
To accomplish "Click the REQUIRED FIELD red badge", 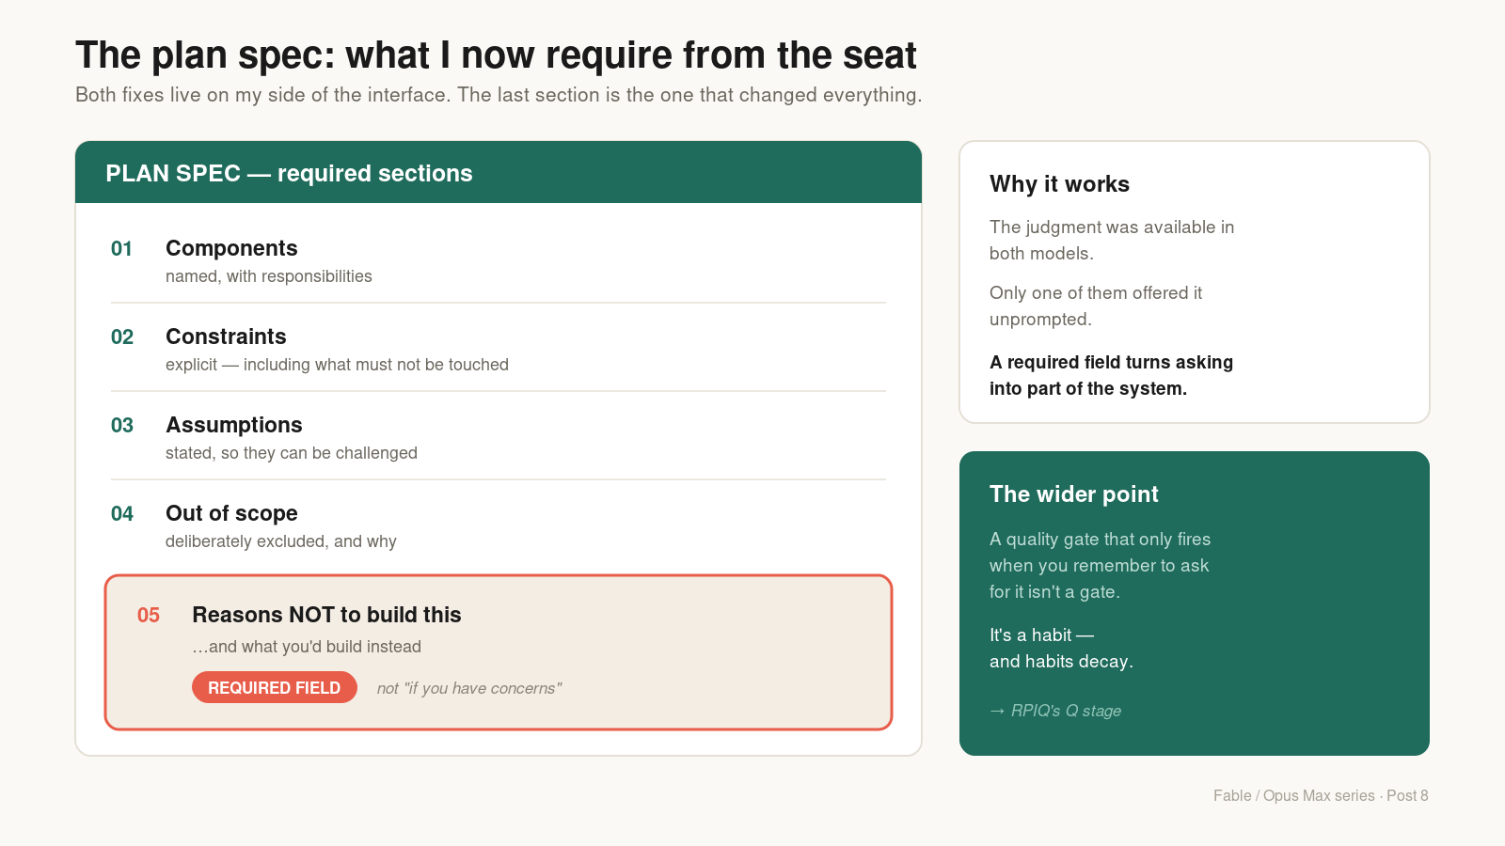I will pos(275,687).
